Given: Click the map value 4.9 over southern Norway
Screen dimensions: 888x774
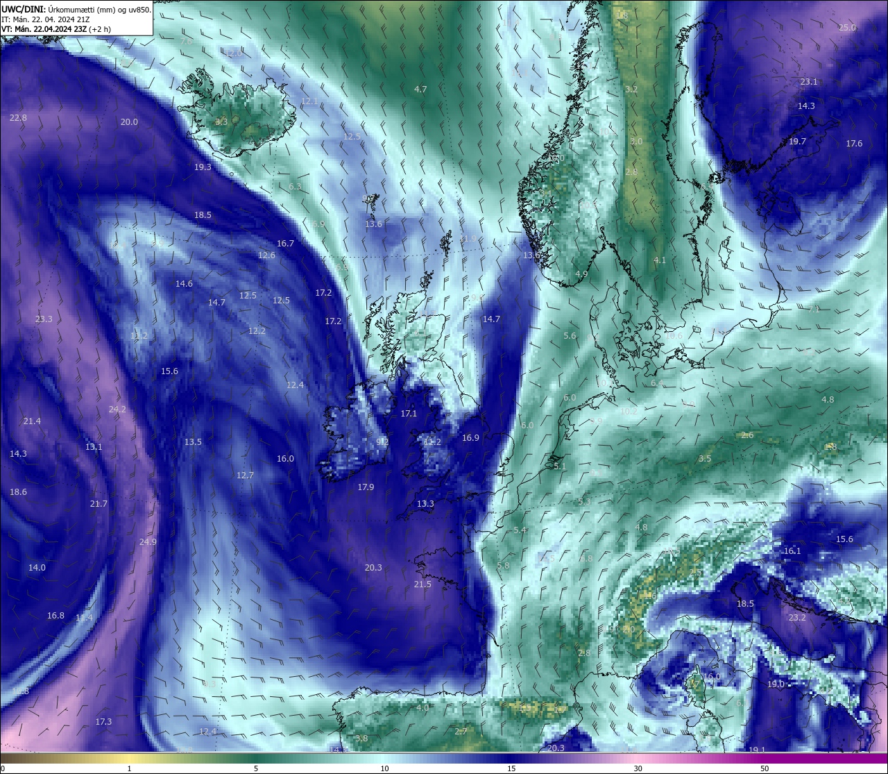Looking at the screenshot, I should [x=581, y=275].
